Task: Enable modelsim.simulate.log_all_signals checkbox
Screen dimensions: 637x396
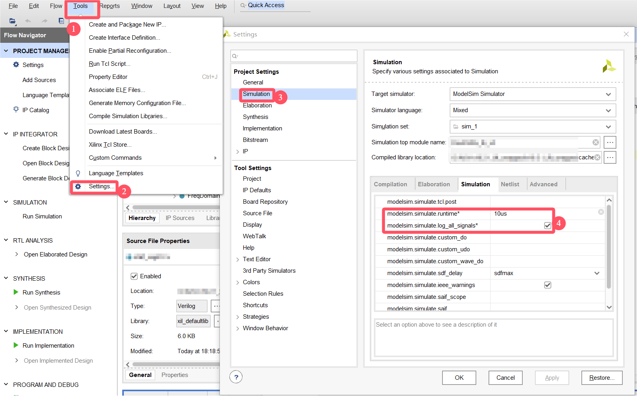Action: click(x=548, y=225)
